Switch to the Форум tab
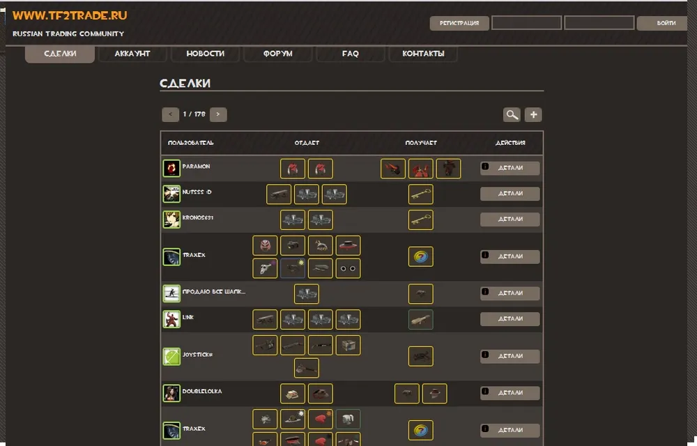Image resolution: width=697 pixels, height=446 pixels. coord(278,53)
